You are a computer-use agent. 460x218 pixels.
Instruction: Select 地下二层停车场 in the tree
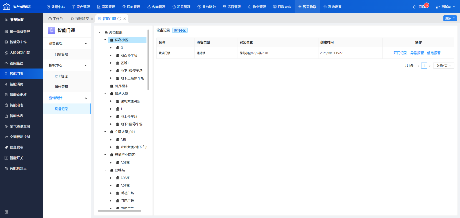[x=132, y=78]
